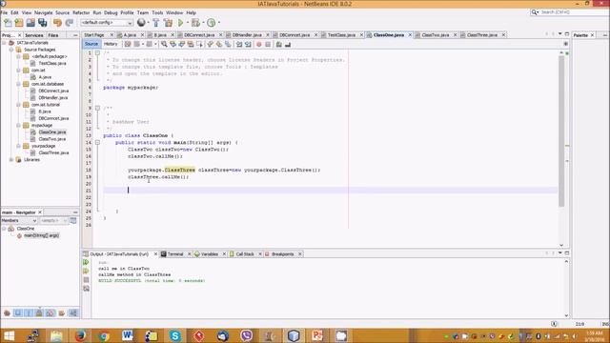610x343 pixels.
Task: Click the Build Project hammer icon
Action: coord(156,23)
